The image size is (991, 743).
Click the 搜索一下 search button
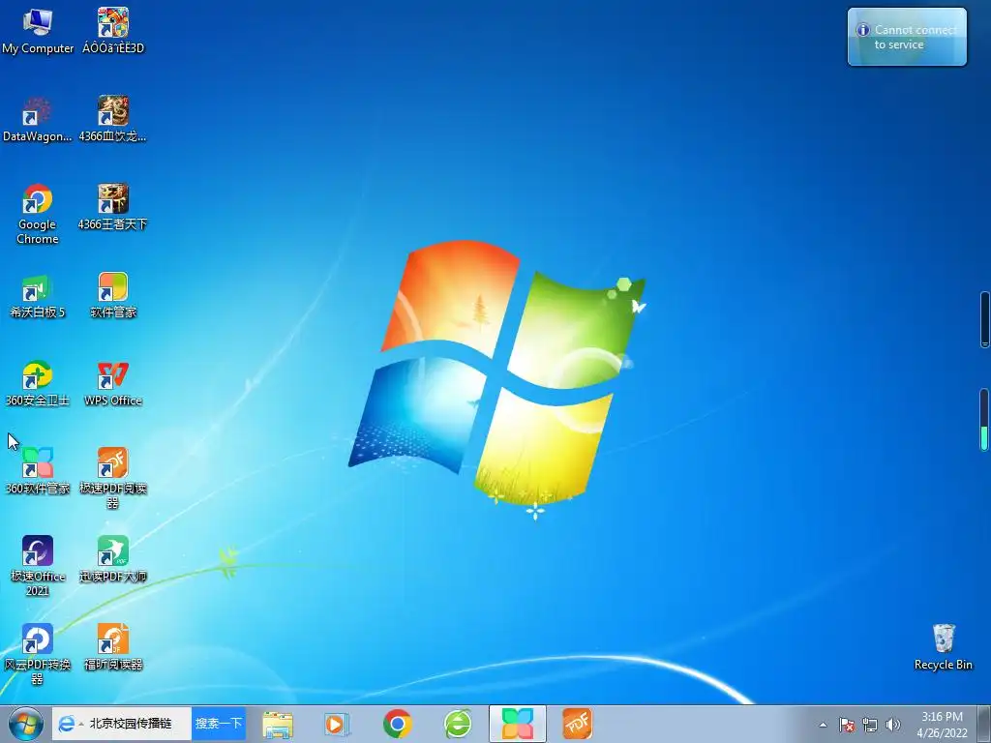[x=219, y=724]
